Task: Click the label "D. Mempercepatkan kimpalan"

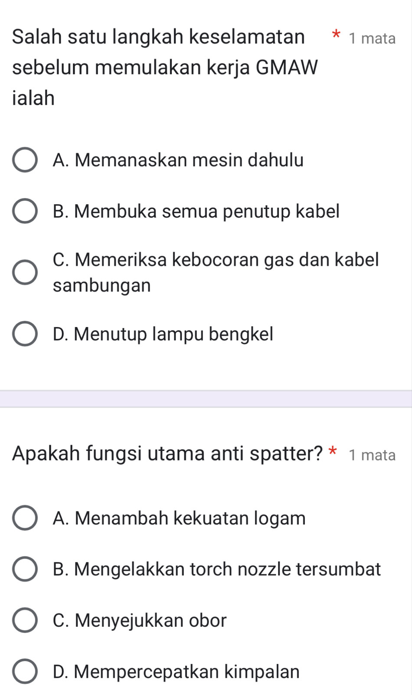Action: [176, 672]
